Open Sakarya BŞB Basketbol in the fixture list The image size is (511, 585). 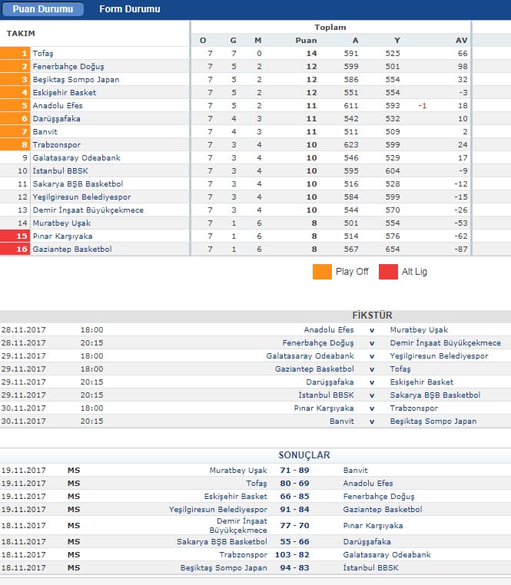[x=435, y=395]
